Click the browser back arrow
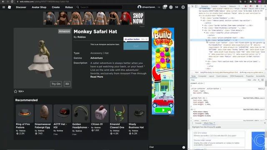The image size is (267, 150). click(x=3, y=2)
